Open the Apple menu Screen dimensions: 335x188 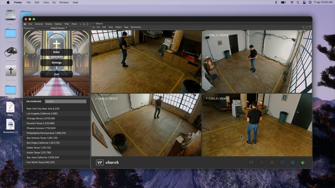[x=8, y=2]
